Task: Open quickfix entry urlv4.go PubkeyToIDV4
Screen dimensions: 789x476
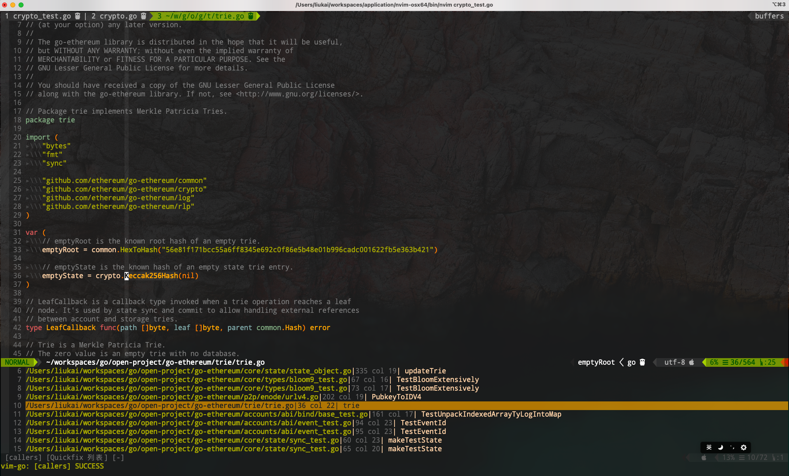Action: 223,397
